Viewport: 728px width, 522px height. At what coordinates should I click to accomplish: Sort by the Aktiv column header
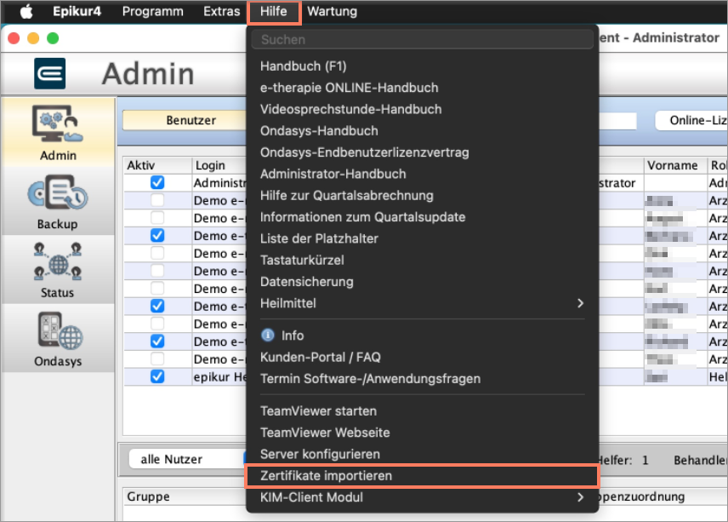click(157, 165)
